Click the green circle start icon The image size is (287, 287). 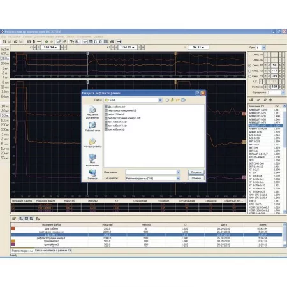click(x=47, y=41)
